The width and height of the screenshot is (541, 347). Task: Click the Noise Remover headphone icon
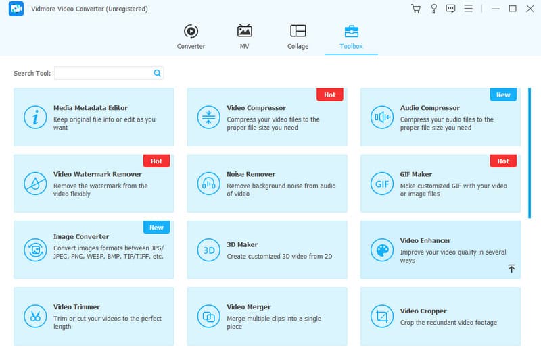[x=208, y=183]
